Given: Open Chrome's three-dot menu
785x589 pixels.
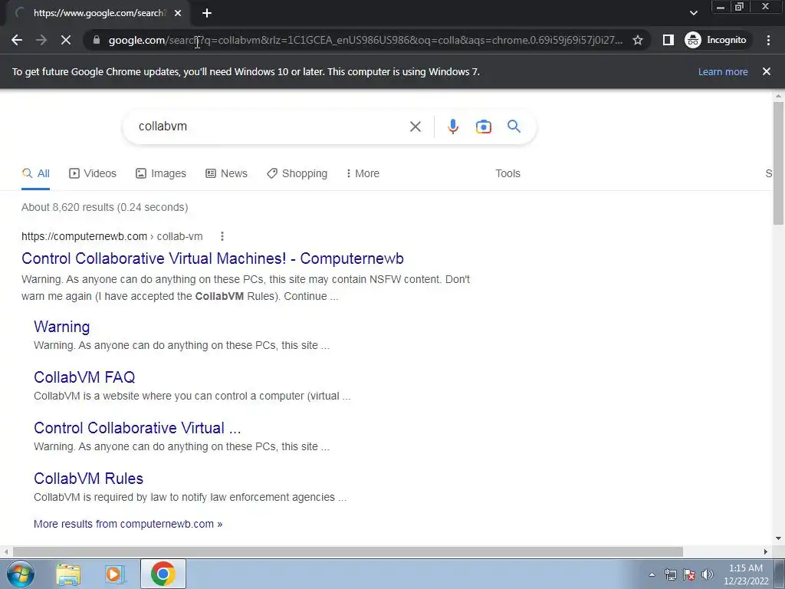Looking at the screenshot, I should click(x=768, y=40).
